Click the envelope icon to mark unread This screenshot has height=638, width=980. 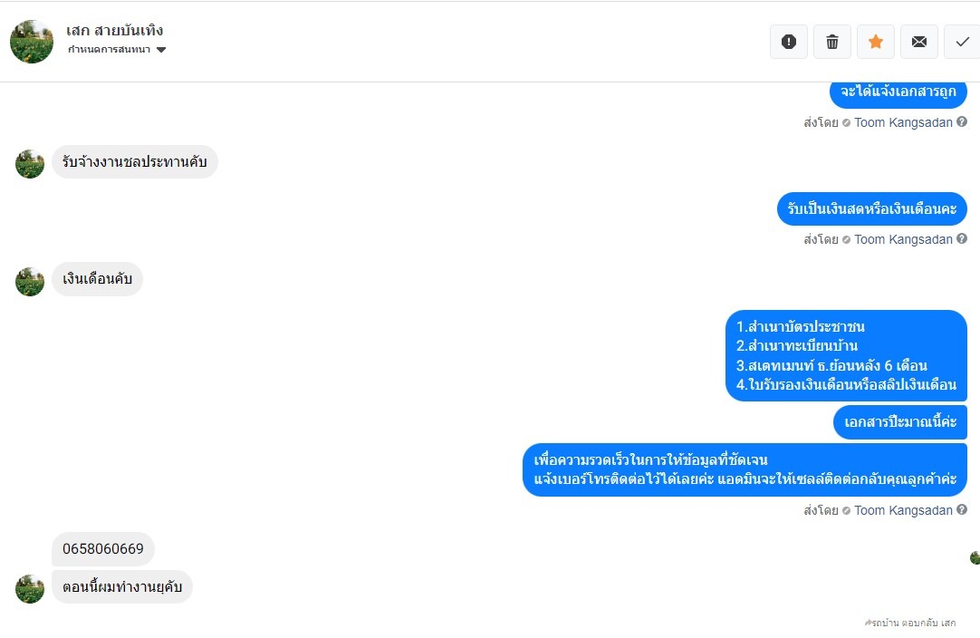[918, 42]
